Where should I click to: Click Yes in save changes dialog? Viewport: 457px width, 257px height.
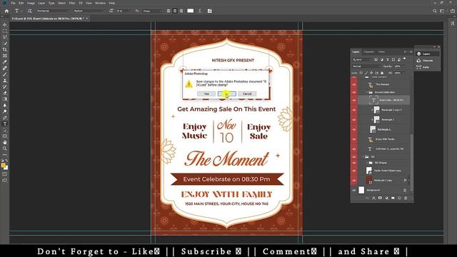click(x=206, y=94)
